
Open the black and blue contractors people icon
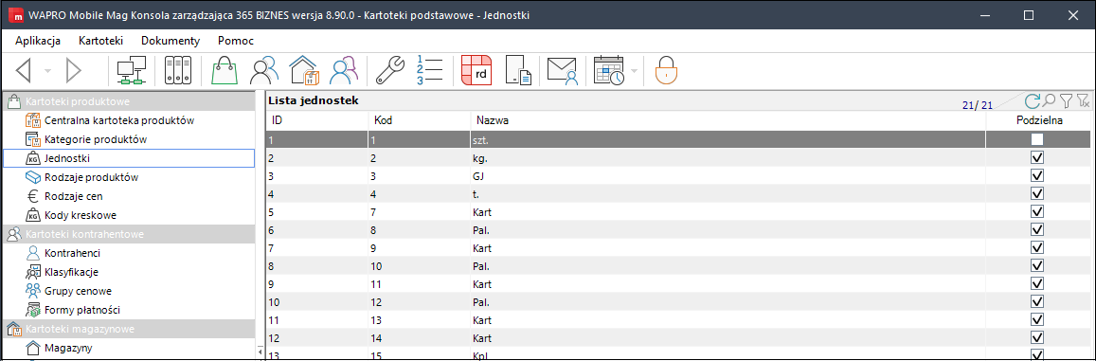[265, 71]
